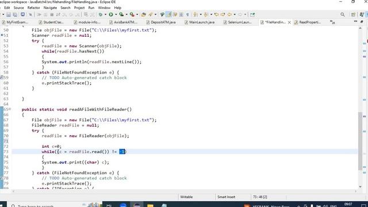
Task: Click the scroll up arrow of editor
Action: tap(361, 28)
